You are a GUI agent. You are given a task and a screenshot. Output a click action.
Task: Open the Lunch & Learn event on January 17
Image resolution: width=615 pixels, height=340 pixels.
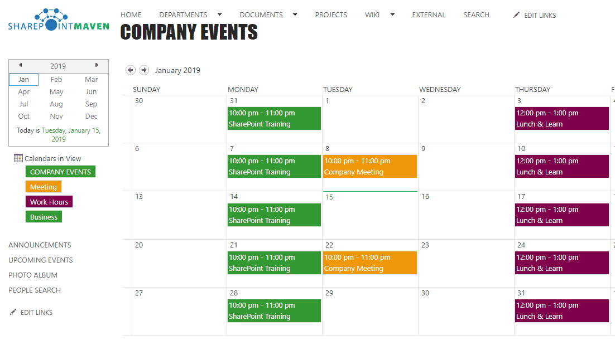point(561,215)
